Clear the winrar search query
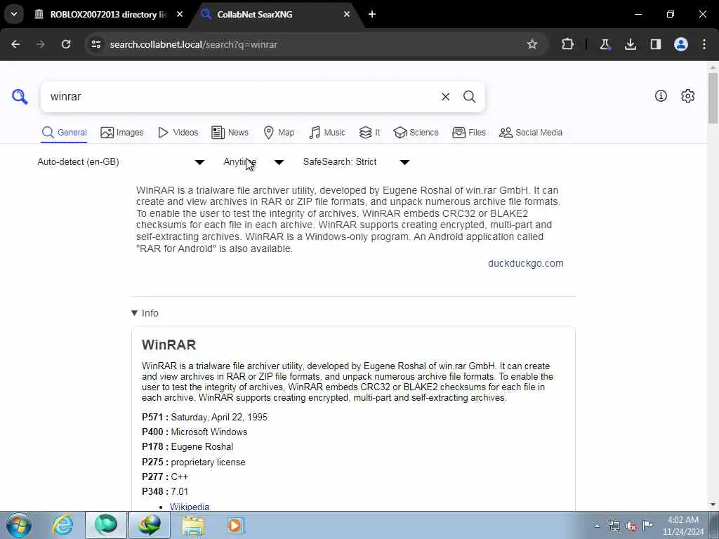This screenshot has height=539, width=719. point(445,97)
